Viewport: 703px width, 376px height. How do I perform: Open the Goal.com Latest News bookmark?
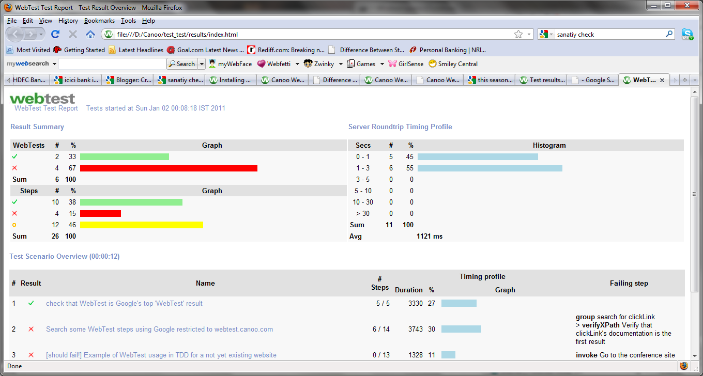[205, 50]
